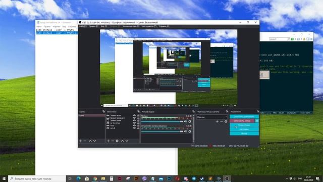Open Mic/Aux audio settings gear
323x182 pixels.
190,121
